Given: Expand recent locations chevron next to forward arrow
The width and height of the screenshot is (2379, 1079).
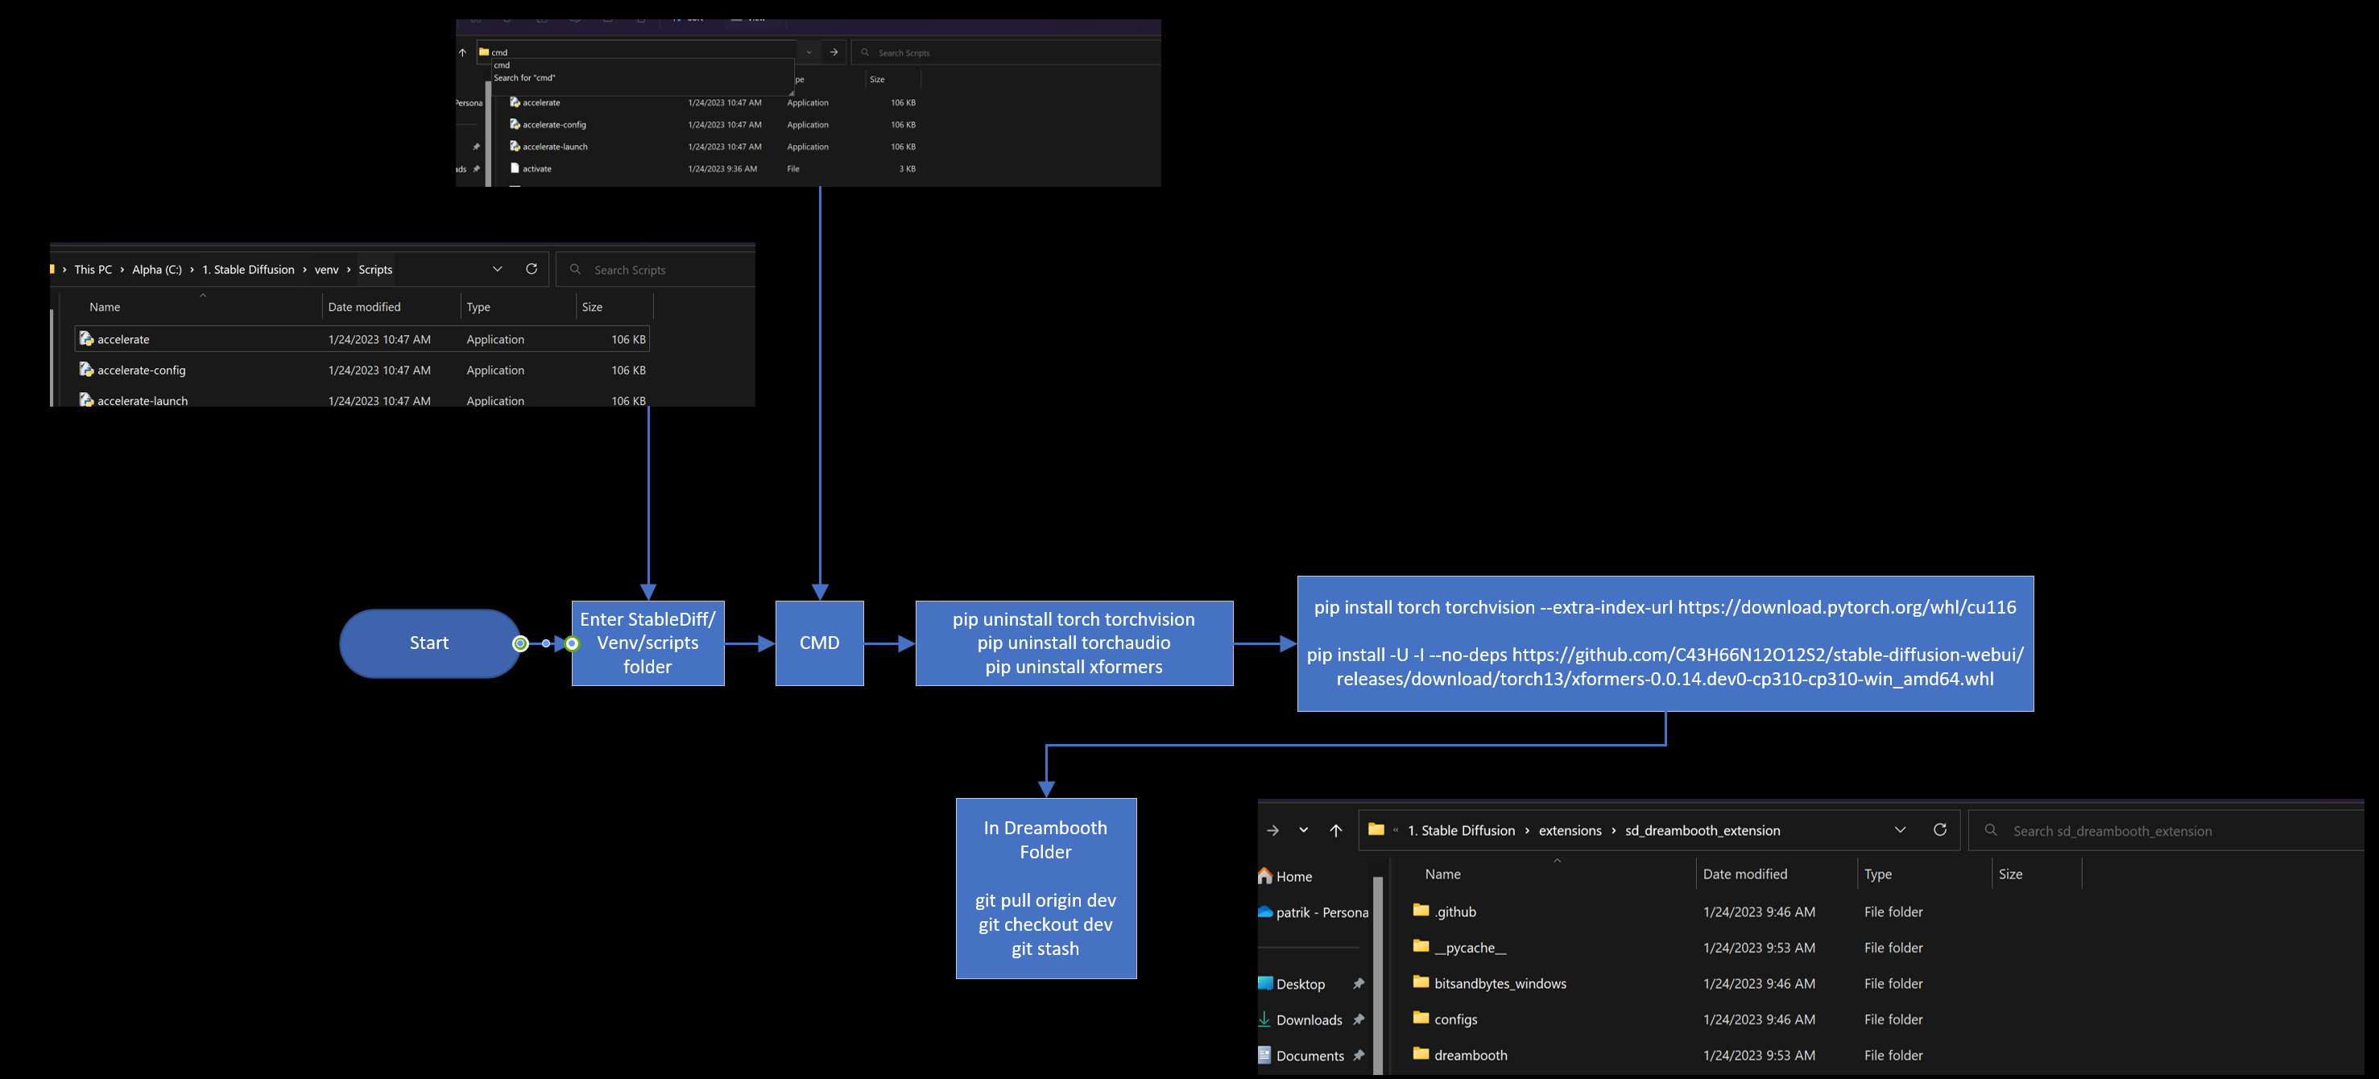Looking at the screenshot, I should click(1303, 831).
